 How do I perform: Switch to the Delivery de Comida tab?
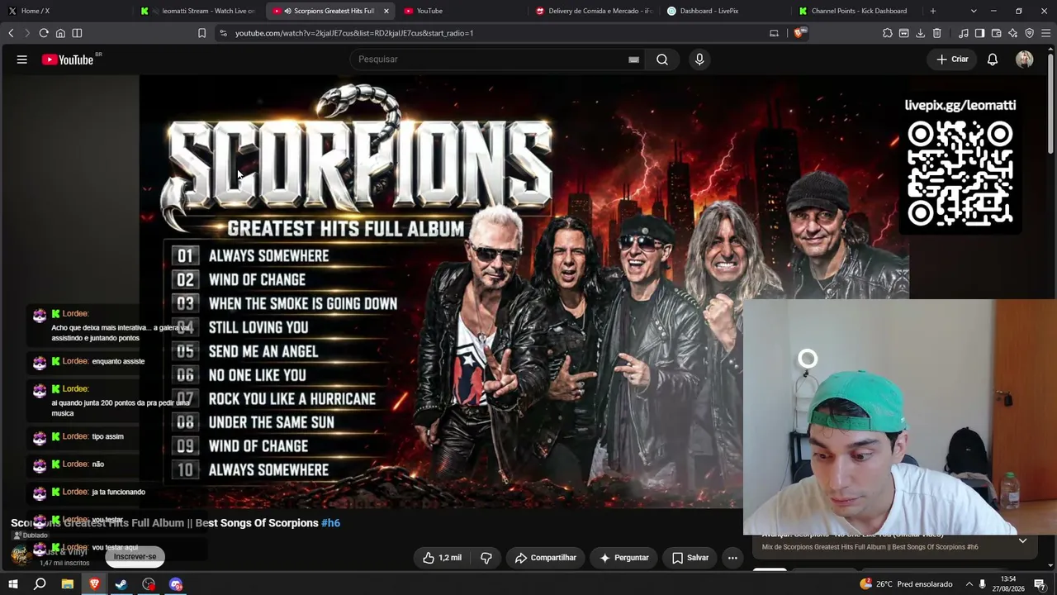(595, 11)
